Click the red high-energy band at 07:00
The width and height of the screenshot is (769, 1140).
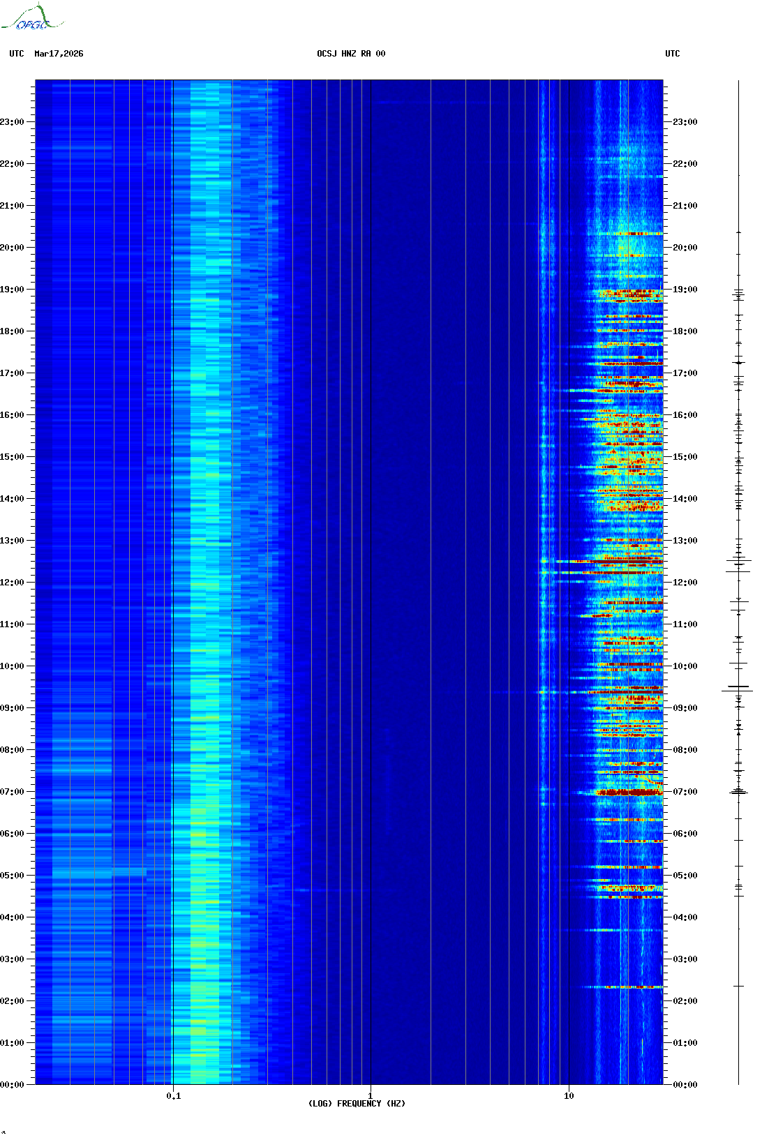pos(628,793)
